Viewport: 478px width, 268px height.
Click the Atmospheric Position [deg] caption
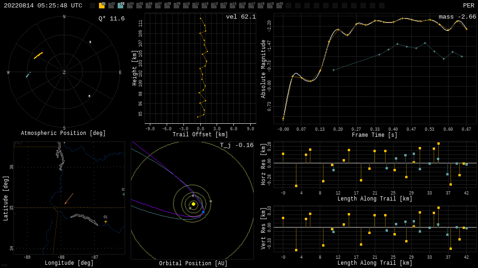click(x=63, y=133)
